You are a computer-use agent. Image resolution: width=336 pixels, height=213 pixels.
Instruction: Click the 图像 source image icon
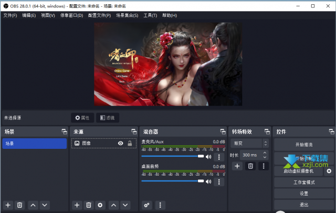pos(77,143)
